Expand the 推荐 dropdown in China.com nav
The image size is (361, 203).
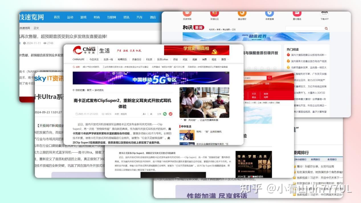[x=225, y=60]
